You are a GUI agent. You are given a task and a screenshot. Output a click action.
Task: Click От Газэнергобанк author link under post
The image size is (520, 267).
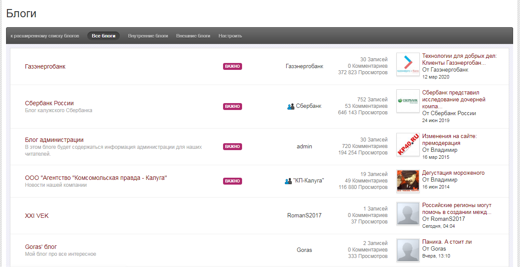click(x=445, y=69)
